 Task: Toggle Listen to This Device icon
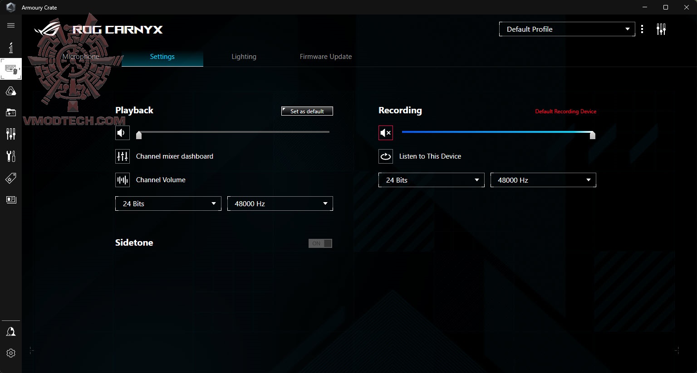pos(386,156)
